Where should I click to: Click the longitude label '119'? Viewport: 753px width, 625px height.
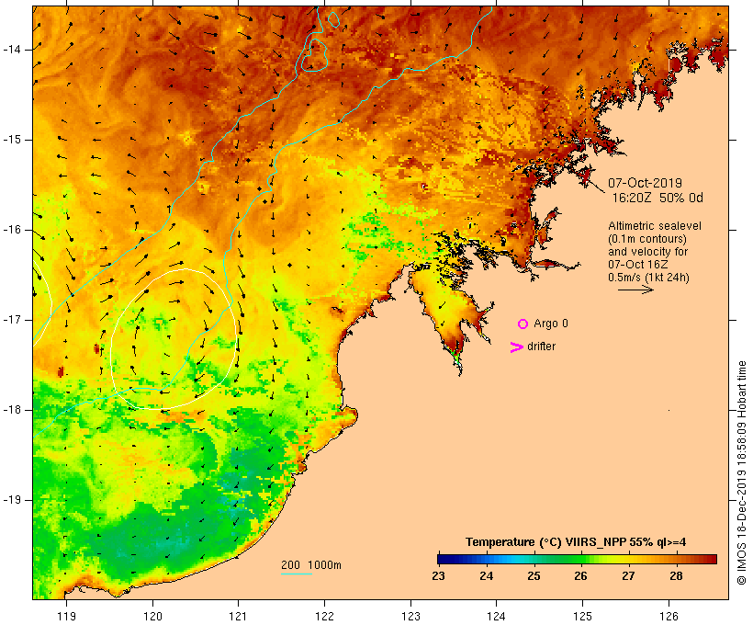(66, 617)
